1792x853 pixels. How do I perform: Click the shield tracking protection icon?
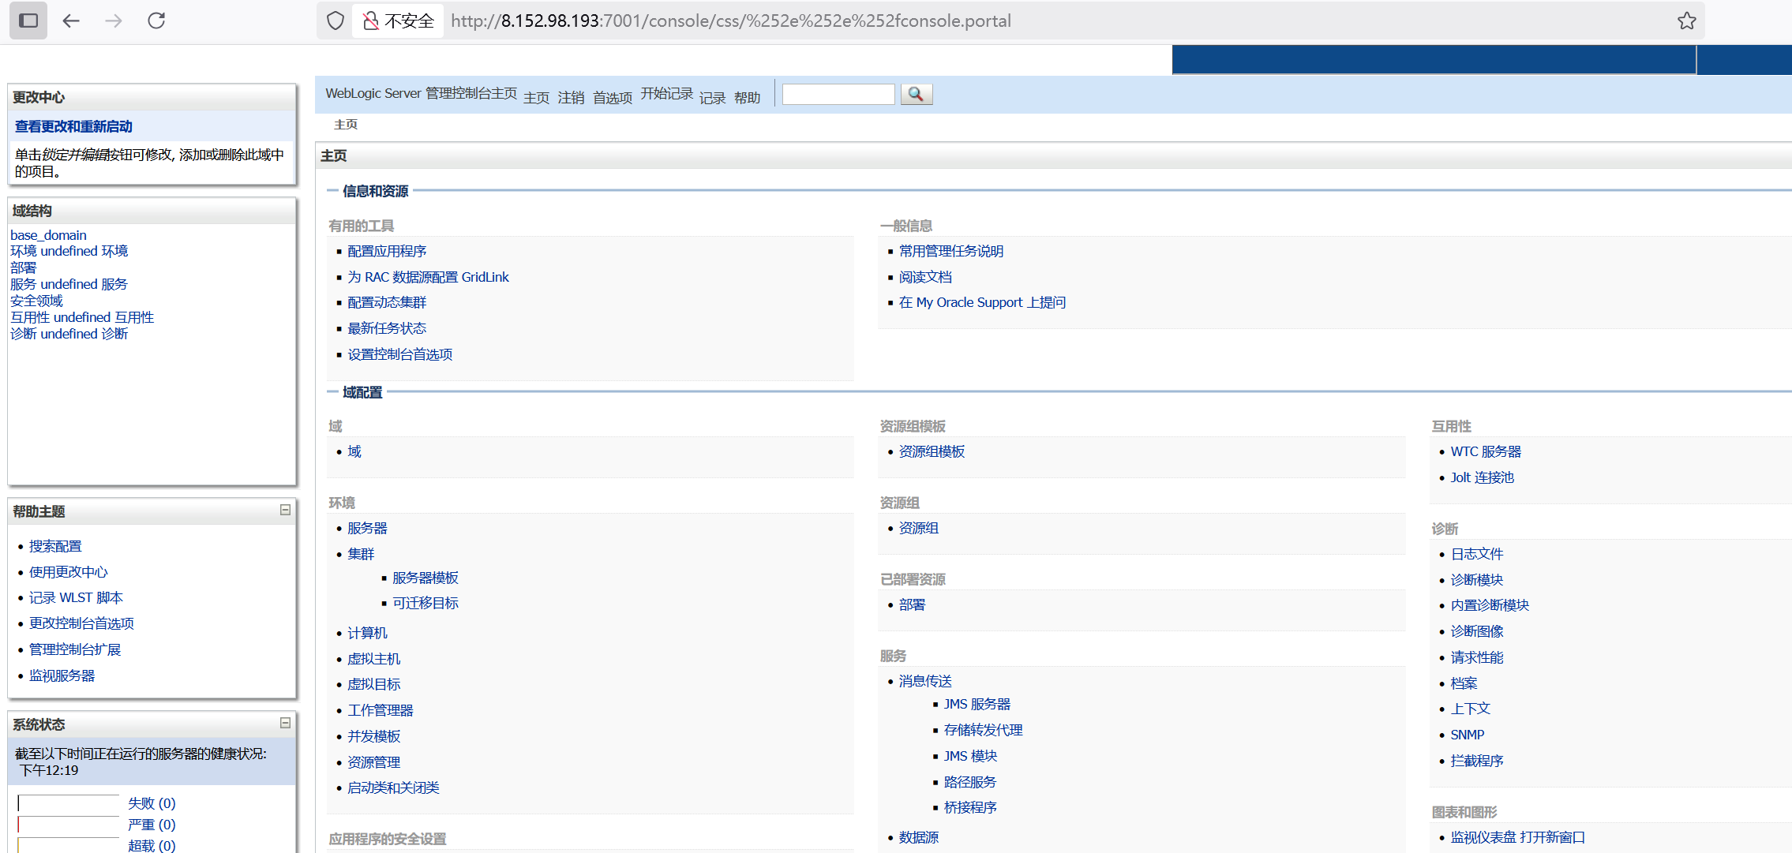point(336,21)
